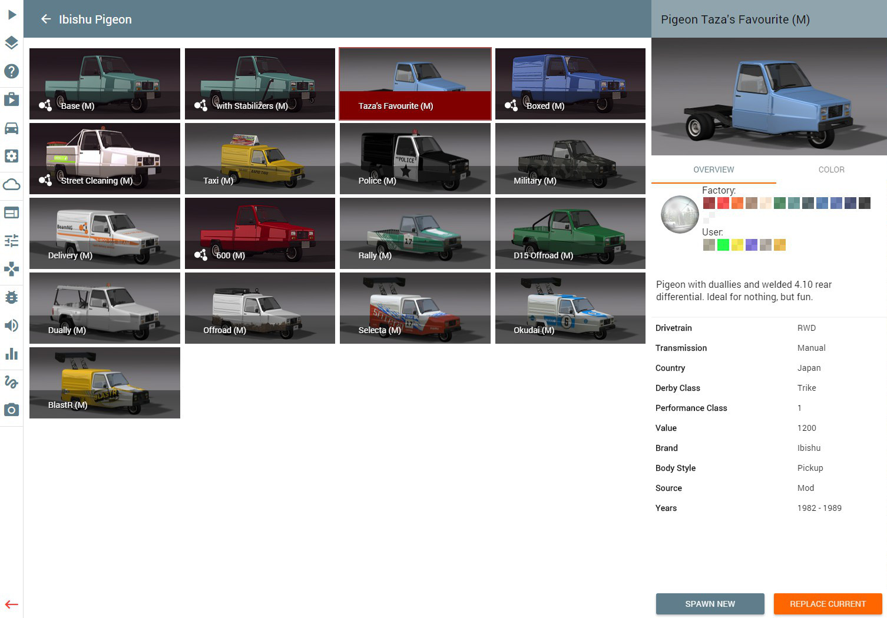Screen dimensions: 887x618
Task: Open the bug debug icon in sidebar
Action: click(x=12, y=297)
